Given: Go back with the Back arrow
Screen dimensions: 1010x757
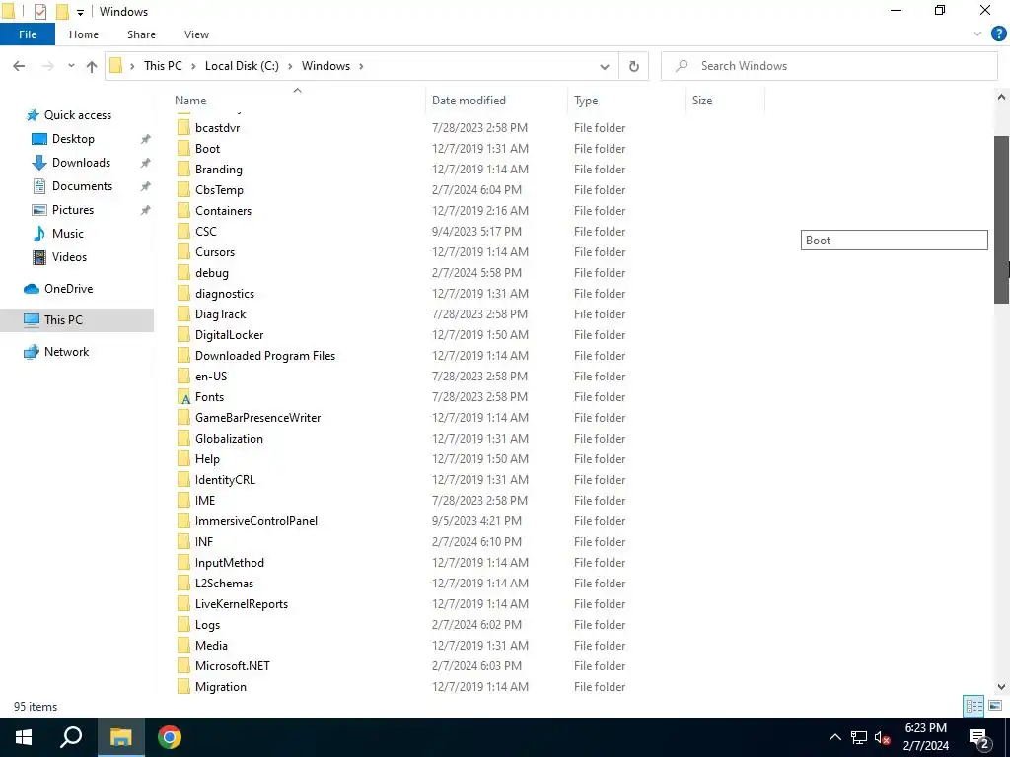Looking at the screenshot, I should coord(19,66).
